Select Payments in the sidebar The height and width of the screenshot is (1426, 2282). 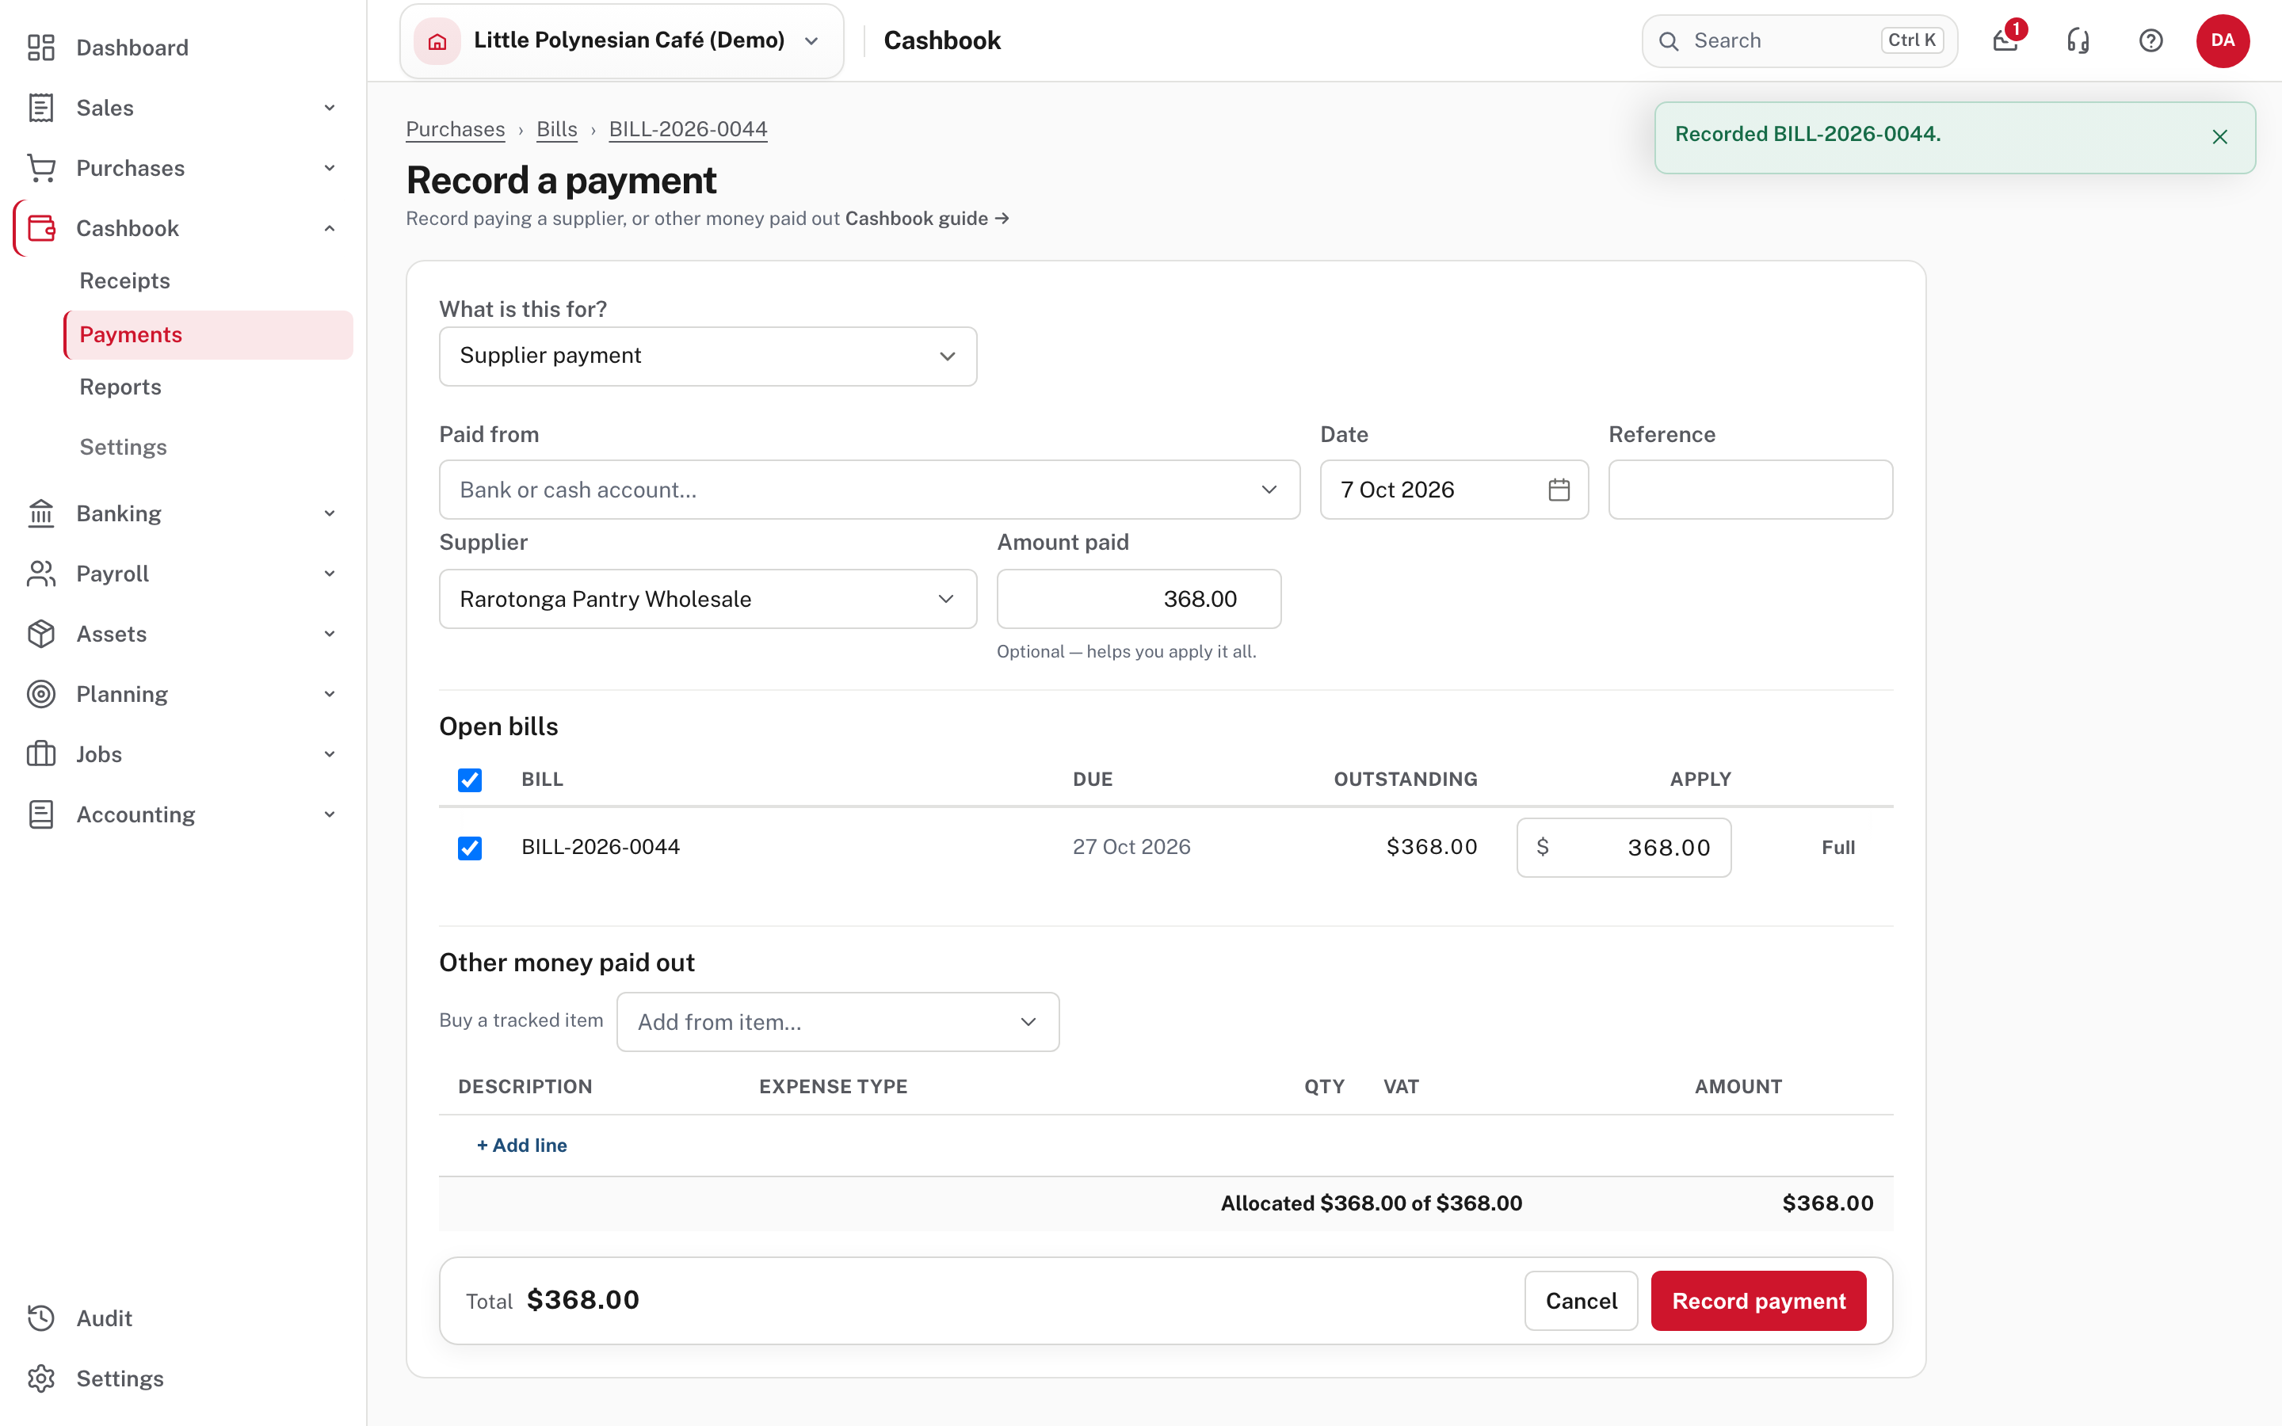tap(208, 335)
